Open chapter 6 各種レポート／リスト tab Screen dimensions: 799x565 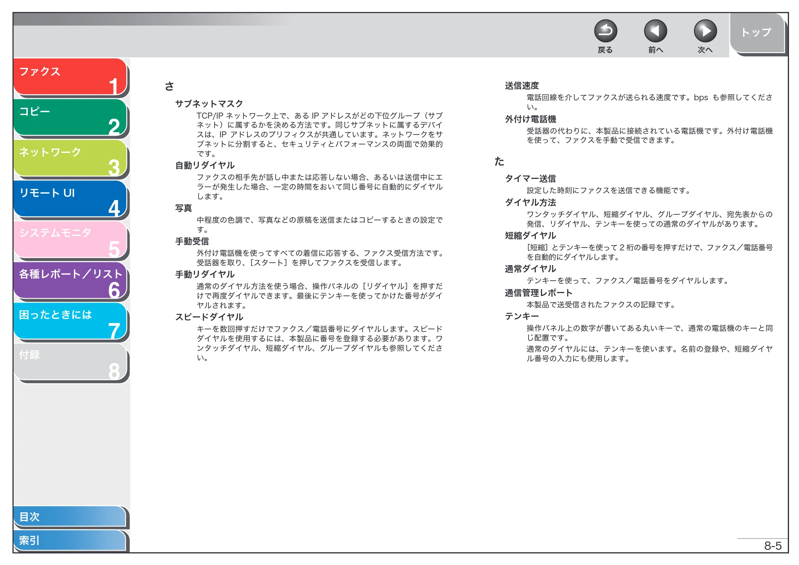tap(70, 280)
